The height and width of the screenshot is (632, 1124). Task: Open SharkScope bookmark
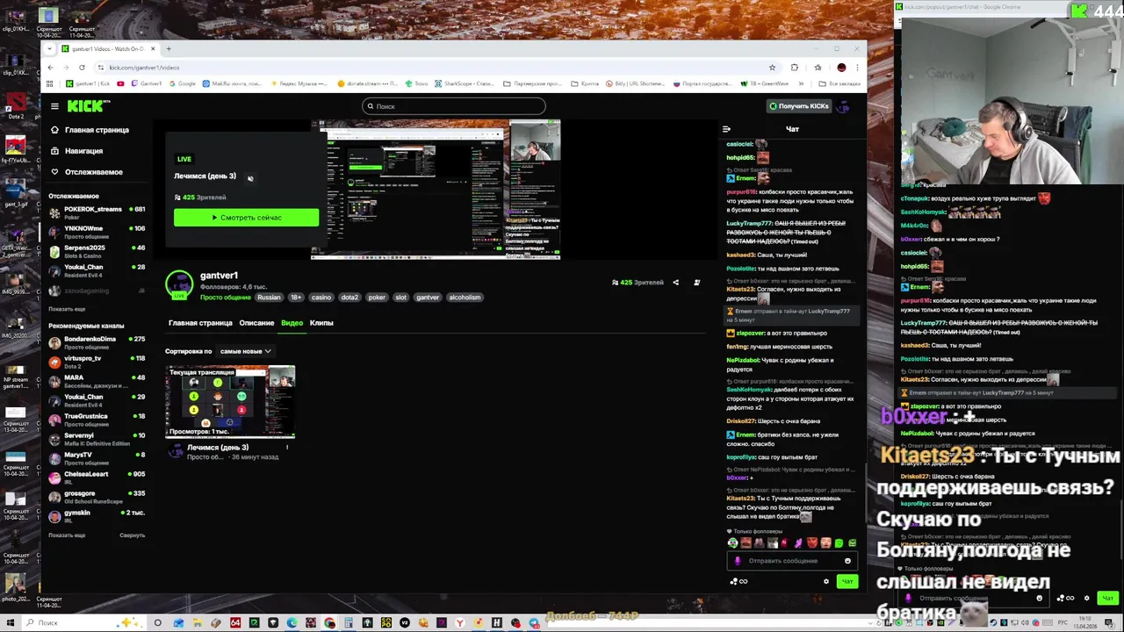pos(465,83)
